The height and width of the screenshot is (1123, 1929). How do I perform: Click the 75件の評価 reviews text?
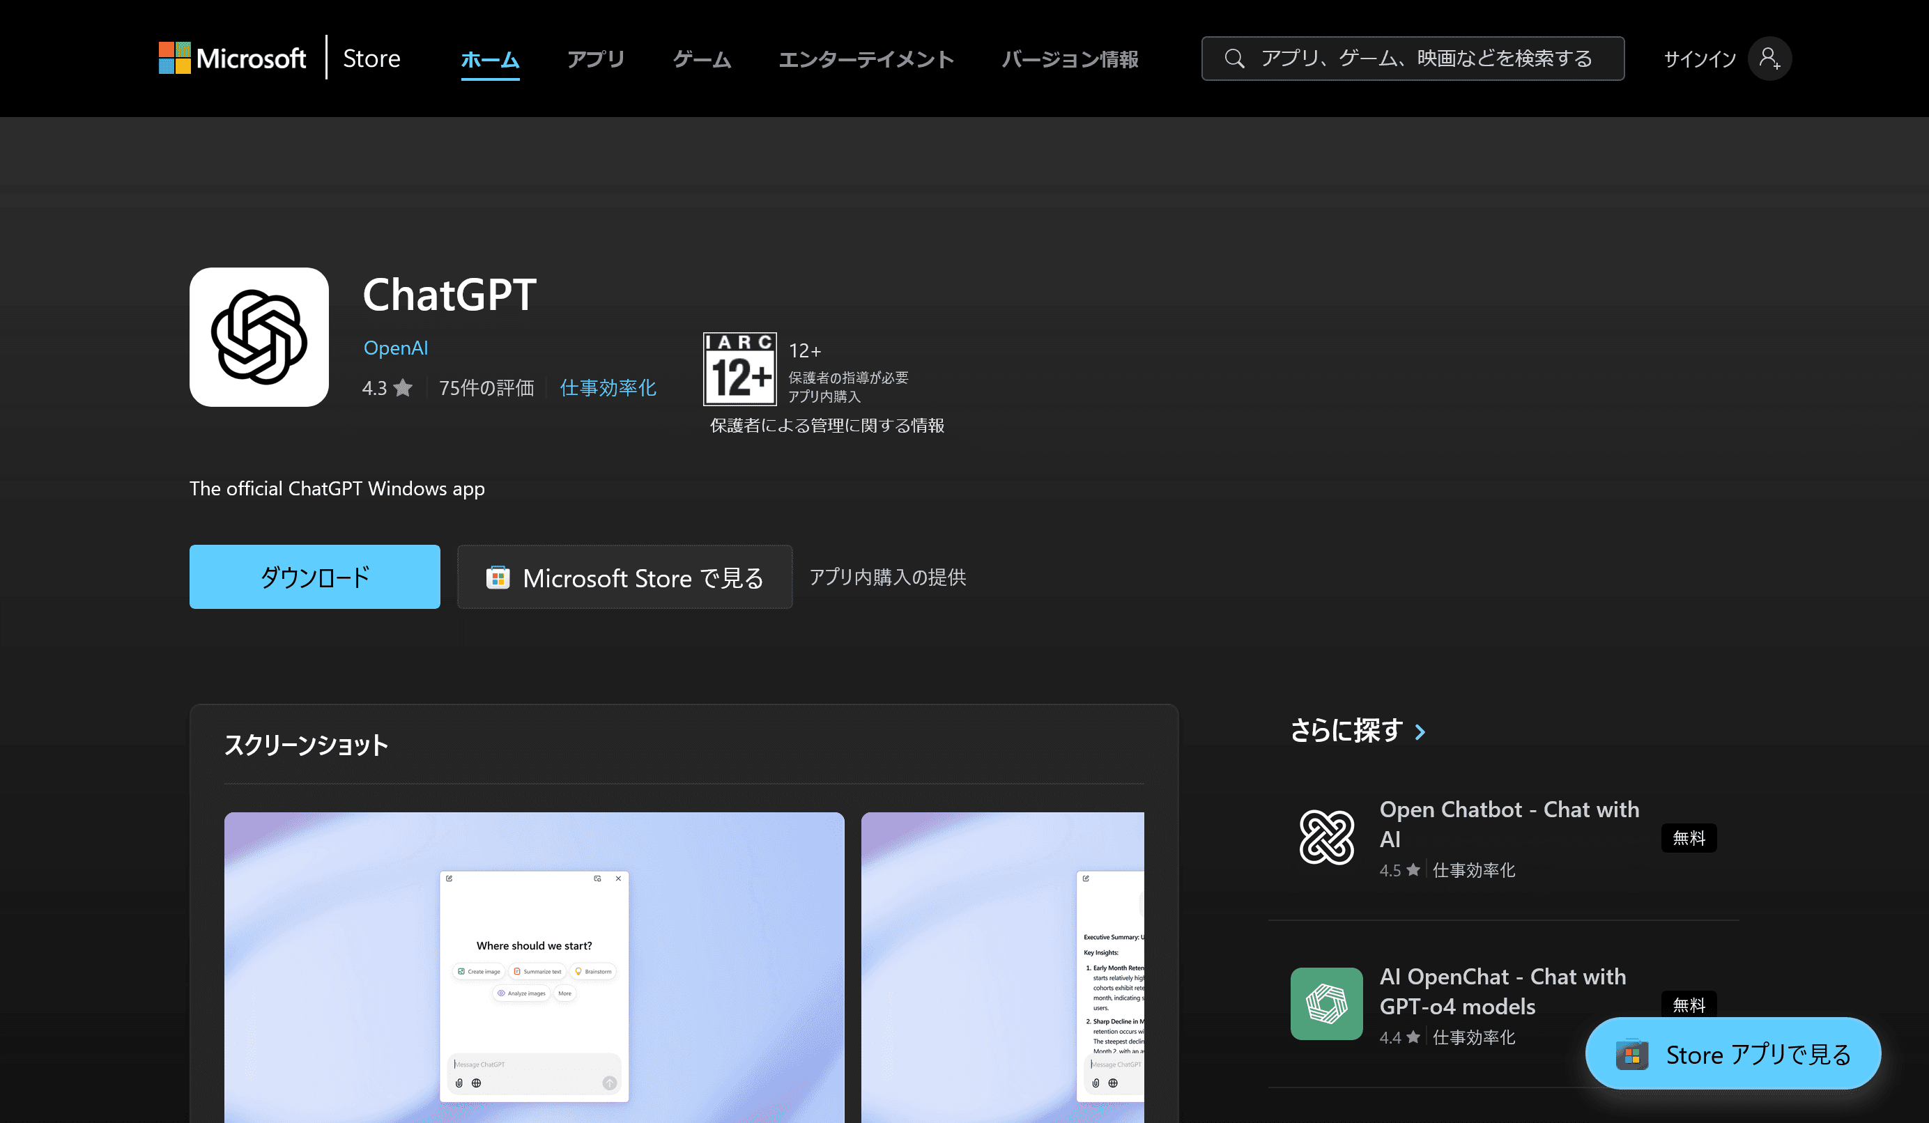(x=486, y=388)
